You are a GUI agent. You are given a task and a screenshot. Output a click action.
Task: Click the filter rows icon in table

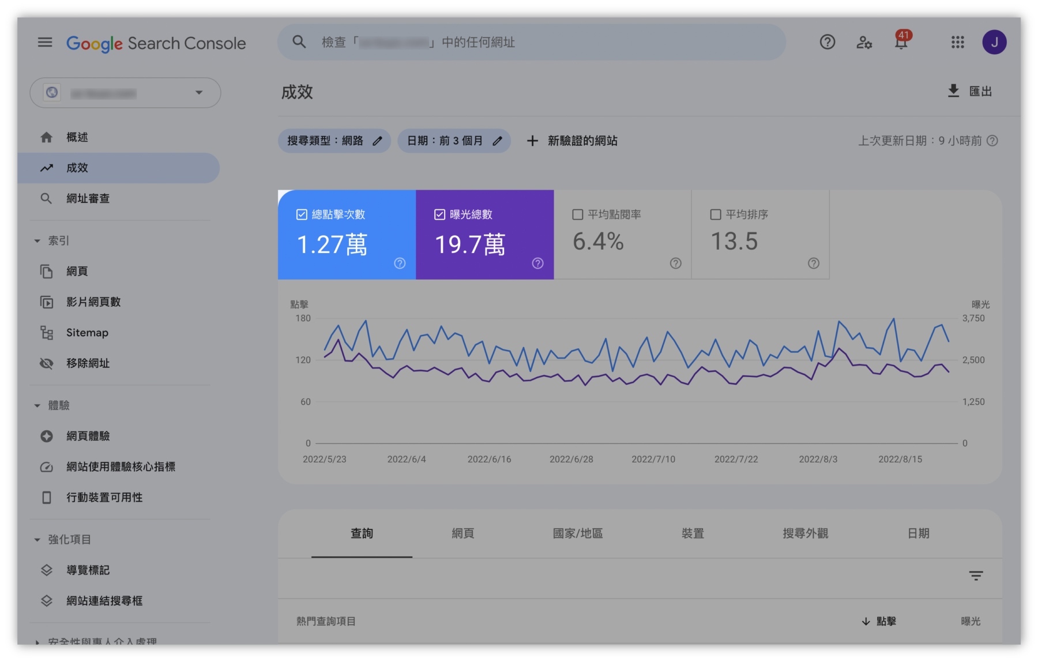coord(976,576)
